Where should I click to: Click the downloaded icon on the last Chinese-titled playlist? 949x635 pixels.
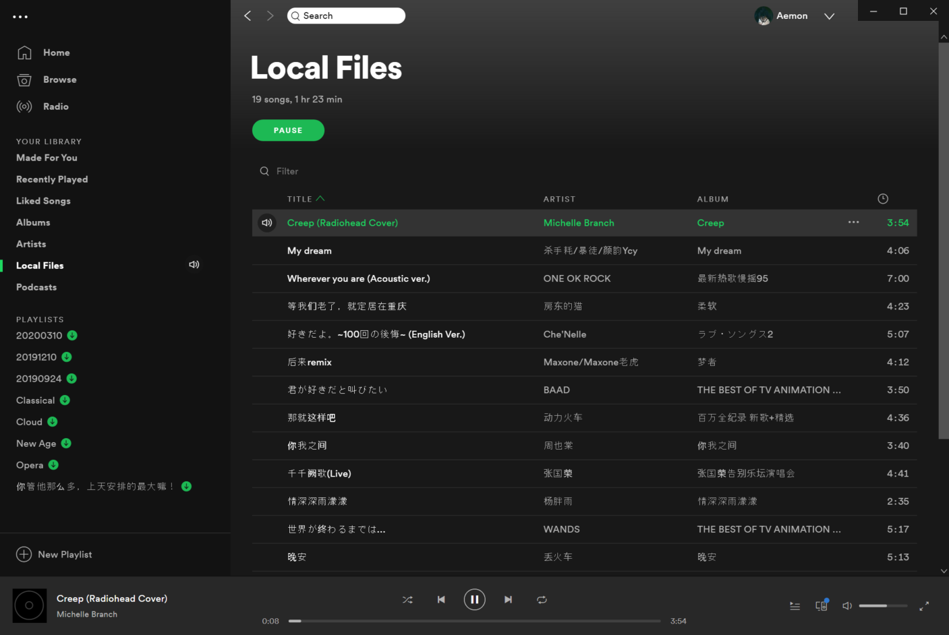(186, 487)
